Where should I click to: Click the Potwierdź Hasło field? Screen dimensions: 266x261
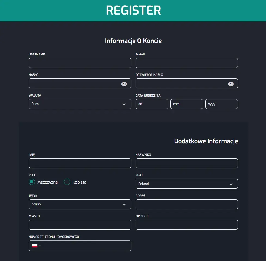[x=186, y=83]
